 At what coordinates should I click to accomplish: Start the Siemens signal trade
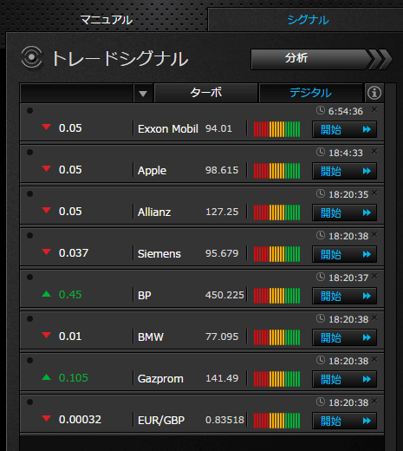pyautogui.click(x=344, y=254)
